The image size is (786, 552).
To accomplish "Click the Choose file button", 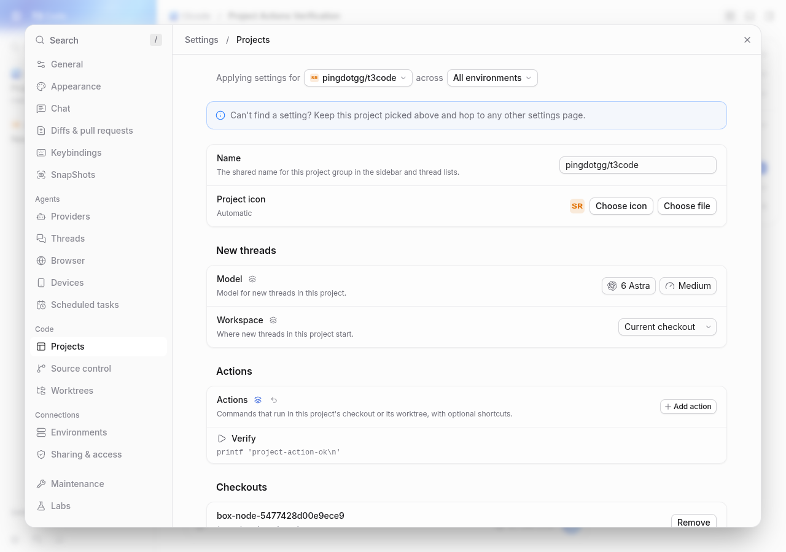I will tap(687, 206).
